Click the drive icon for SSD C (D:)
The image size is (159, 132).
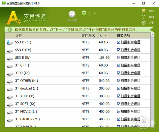coord(10,51)
